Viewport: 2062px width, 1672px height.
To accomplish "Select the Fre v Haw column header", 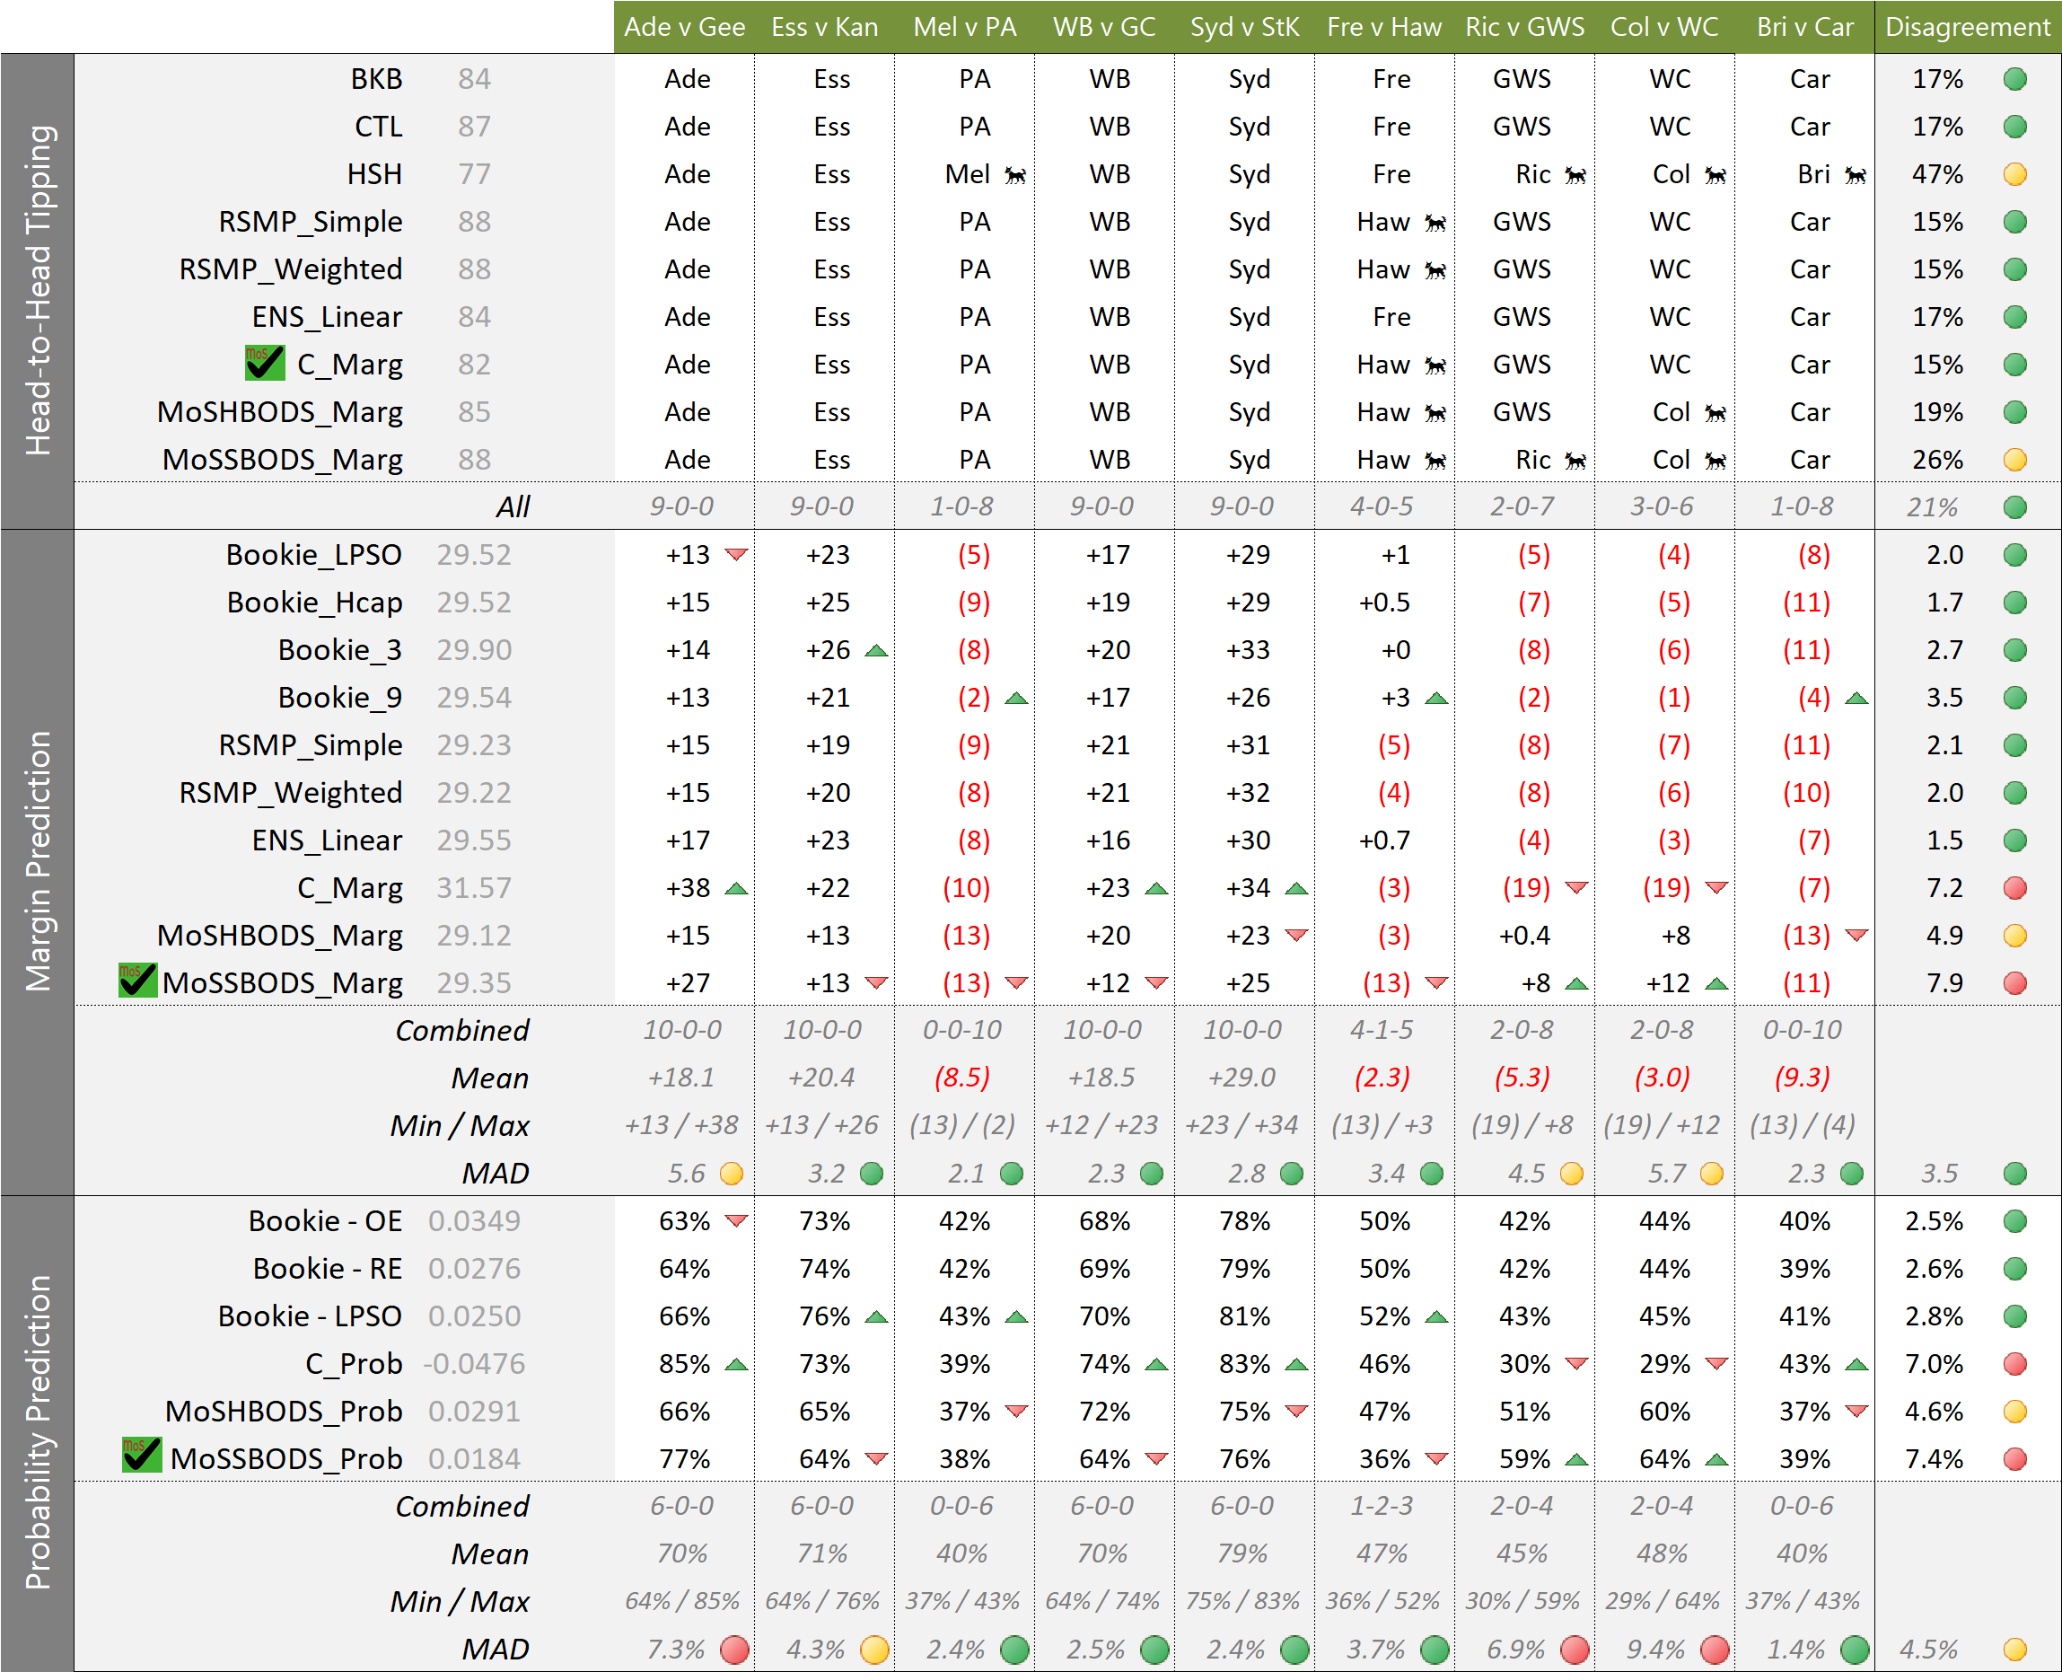I will 1384,27.
